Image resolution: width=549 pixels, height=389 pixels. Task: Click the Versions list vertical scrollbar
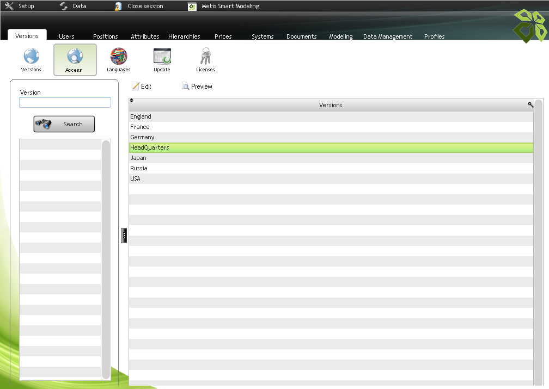tap(538, 239)
